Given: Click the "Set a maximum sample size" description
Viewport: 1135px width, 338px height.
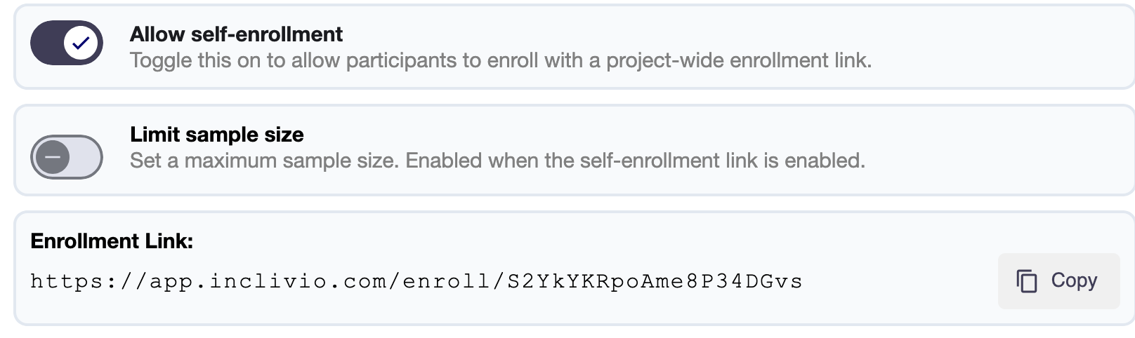Looking at the screenshot, I should pos(264,161).
